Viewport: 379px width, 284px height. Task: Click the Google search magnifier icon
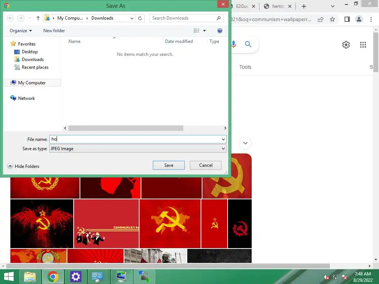(x=248, y=44)
